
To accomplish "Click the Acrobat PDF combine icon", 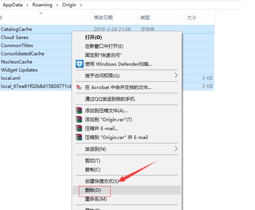I will pos(79,87).
